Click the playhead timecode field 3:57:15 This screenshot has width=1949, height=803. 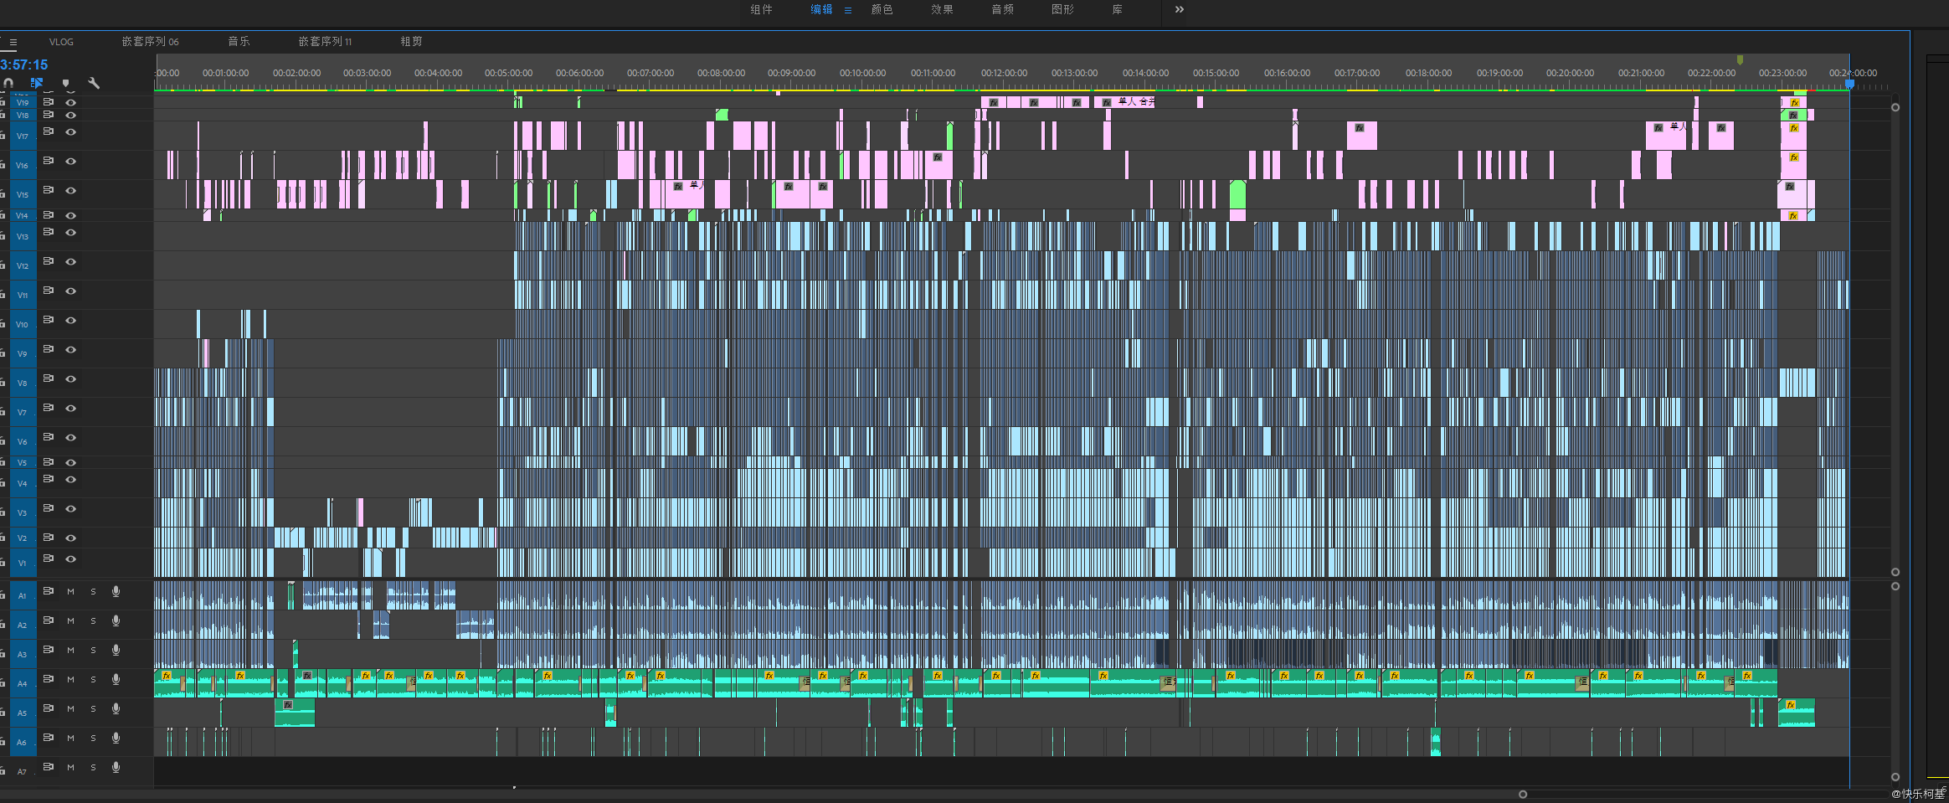(23, 64)
